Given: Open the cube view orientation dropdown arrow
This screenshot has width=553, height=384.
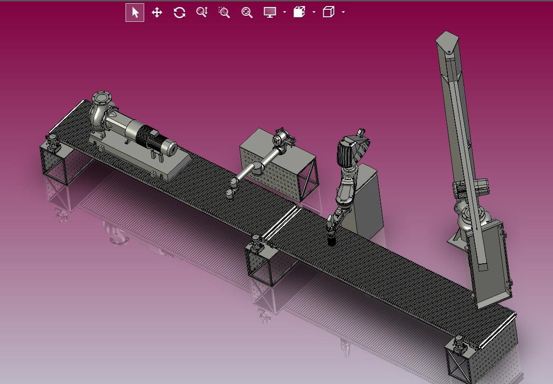Looking at the screenshot, I should (343, 13).
